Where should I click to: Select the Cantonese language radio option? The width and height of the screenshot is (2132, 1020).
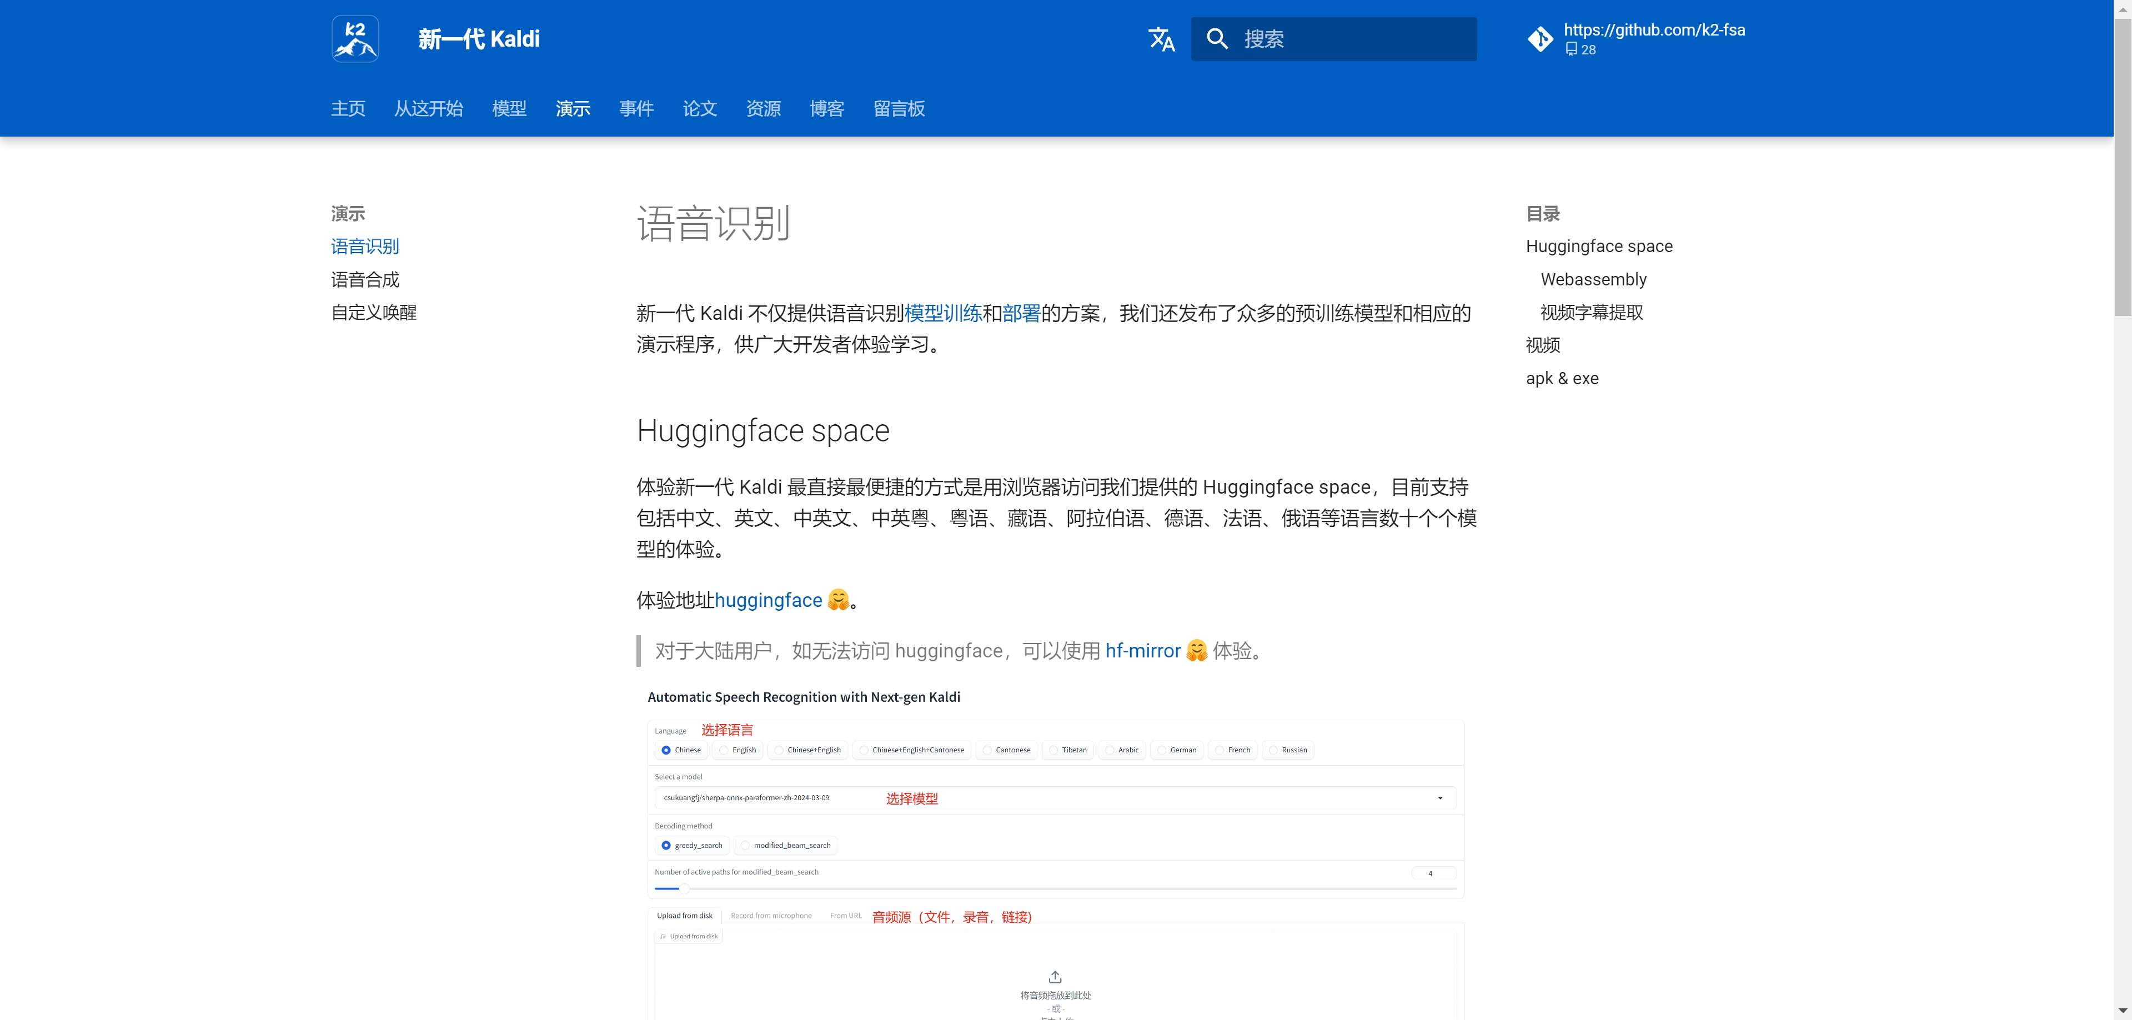[987, 750]
